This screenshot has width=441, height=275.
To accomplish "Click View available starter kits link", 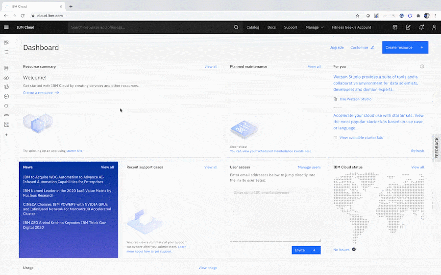I will (361, 137).
